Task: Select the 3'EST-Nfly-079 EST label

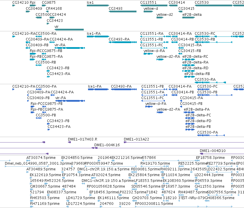Action: coord(192,198)
